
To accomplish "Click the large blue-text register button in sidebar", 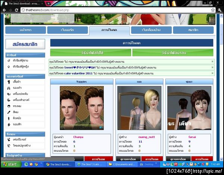I will coord(25,44).
